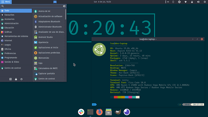
Task: Select the Oficina category
Action: click(16, 49)
